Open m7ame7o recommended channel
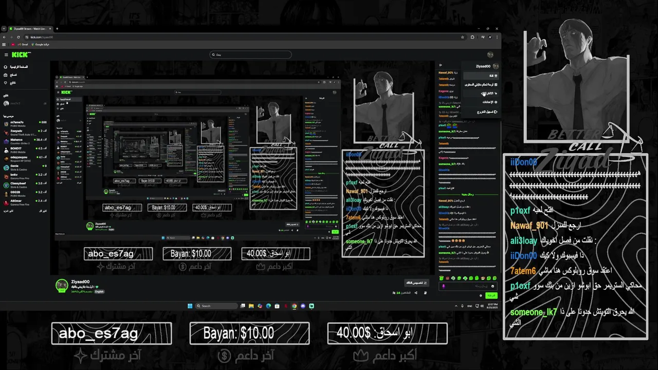The image size is (658, 370). click(x=25, y=123)
